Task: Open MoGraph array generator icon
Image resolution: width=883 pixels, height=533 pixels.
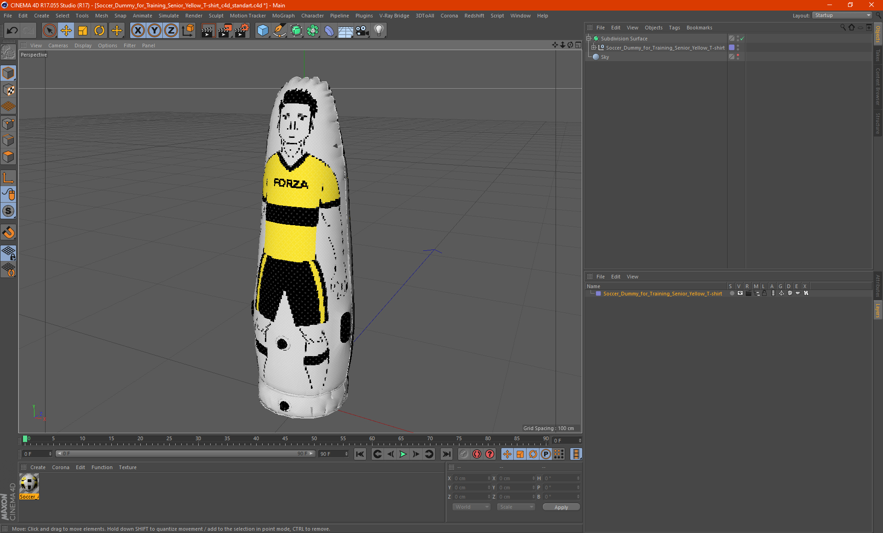Action: point(313,31)
